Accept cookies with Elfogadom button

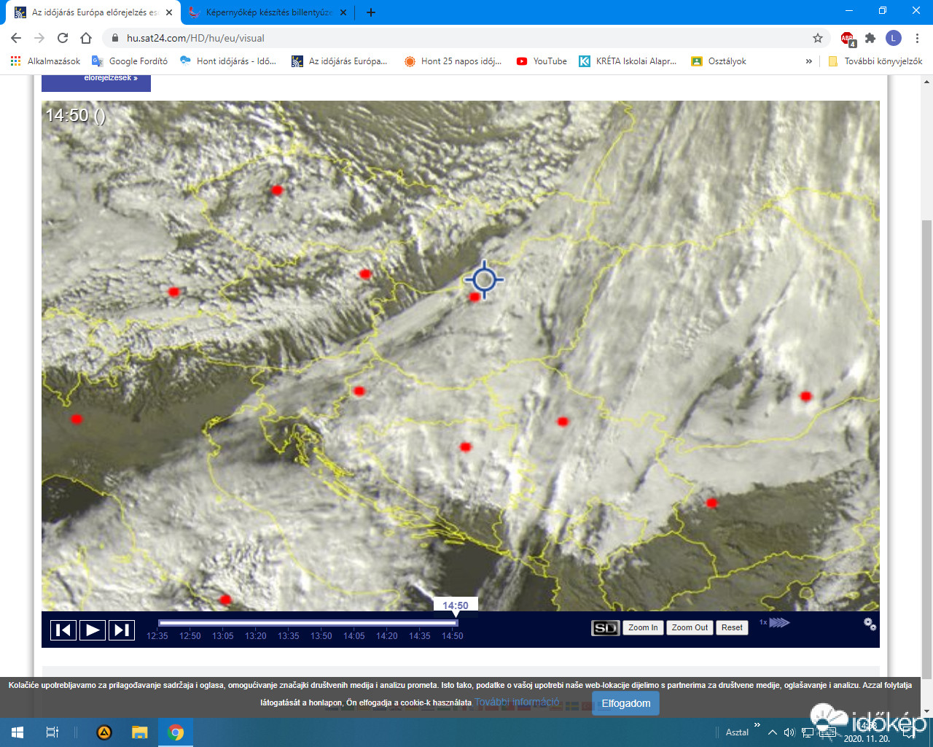[x=626, y=704]
